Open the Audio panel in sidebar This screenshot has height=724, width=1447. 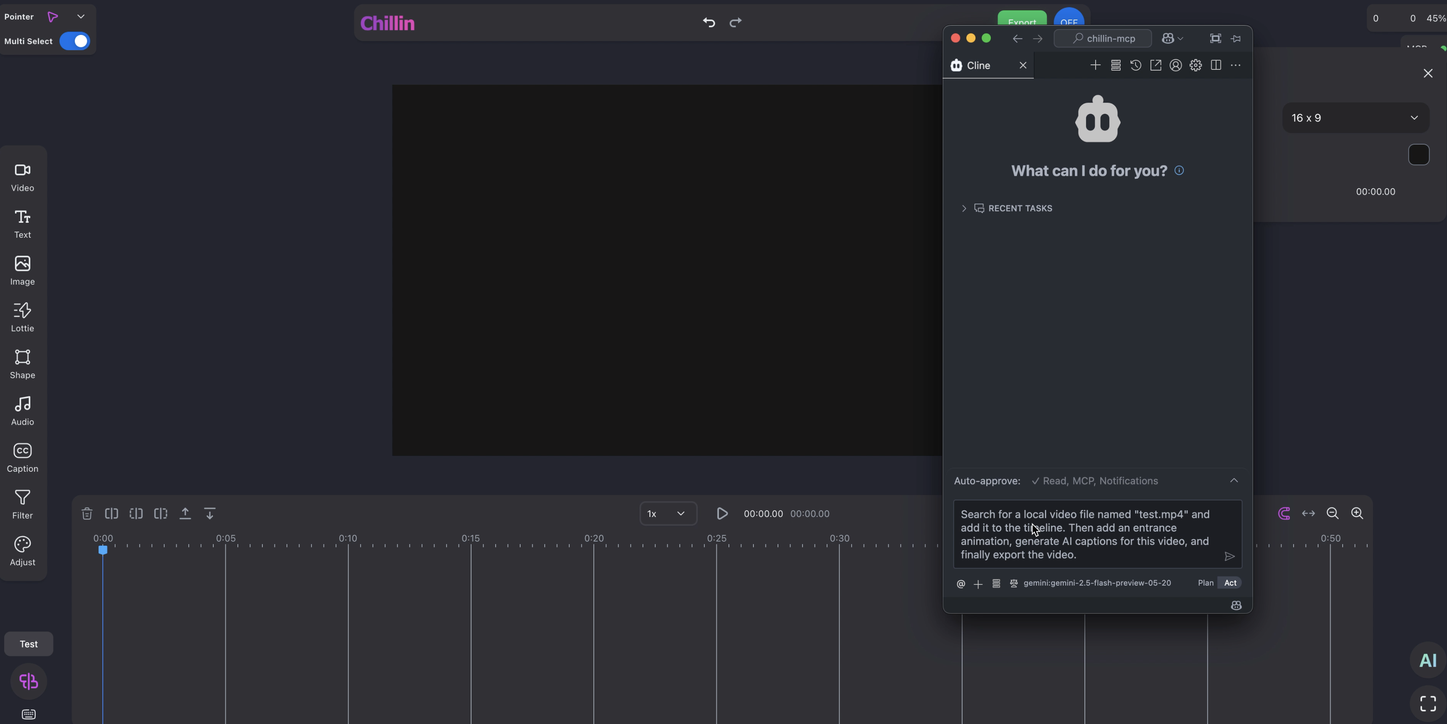[x=22, y=411]
